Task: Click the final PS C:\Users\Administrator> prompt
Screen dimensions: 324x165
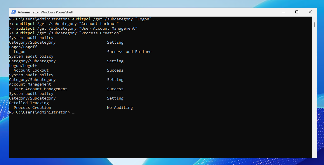Action: tap(39, 112)
